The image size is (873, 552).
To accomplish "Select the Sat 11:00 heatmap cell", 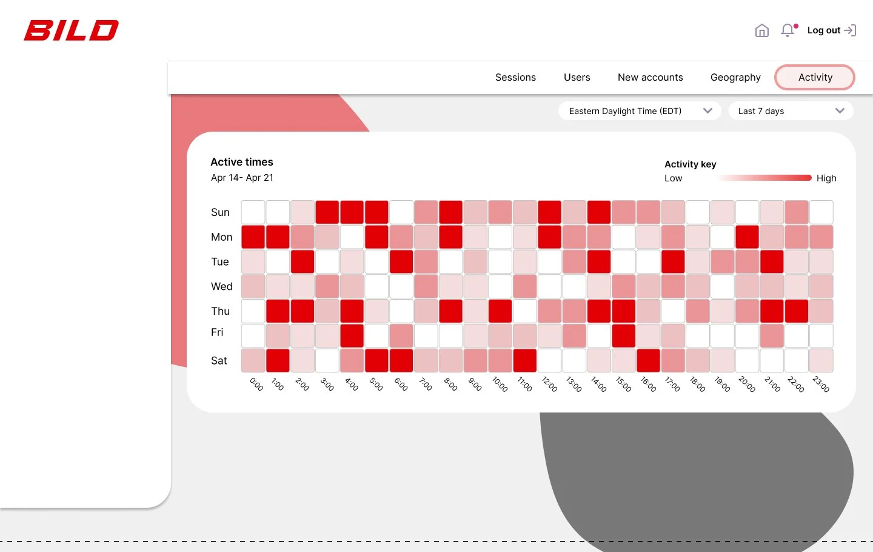I will pos(525,360).
